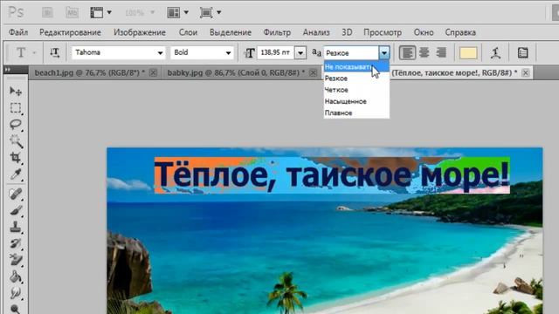Open the Create Warped Text dialog
559x314 pixels.
click(x=495, y=52)
